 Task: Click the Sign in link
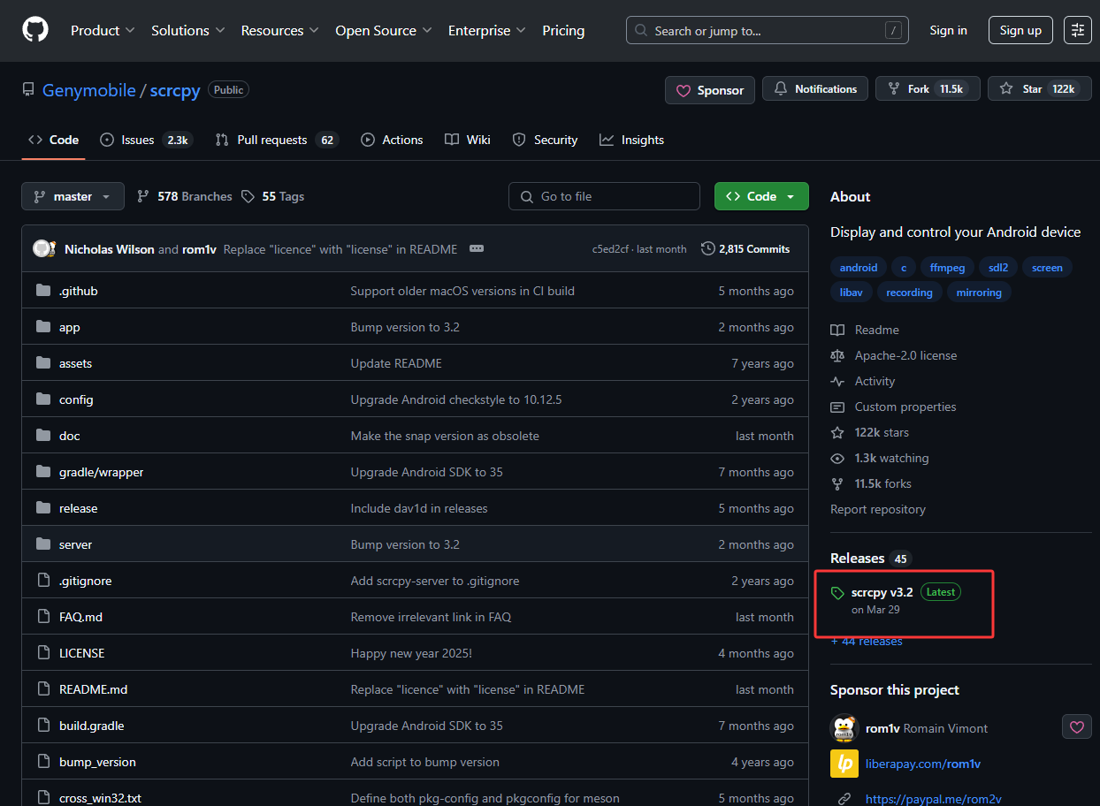coord(948,30)
